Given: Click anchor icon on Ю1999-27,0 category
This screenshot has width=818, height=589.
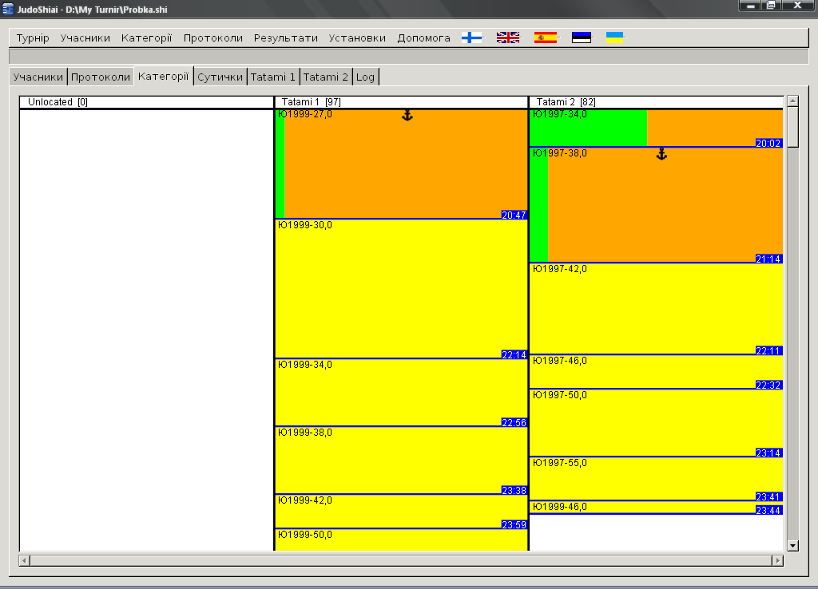Looking at the screenshot, I should coord(407,116).
